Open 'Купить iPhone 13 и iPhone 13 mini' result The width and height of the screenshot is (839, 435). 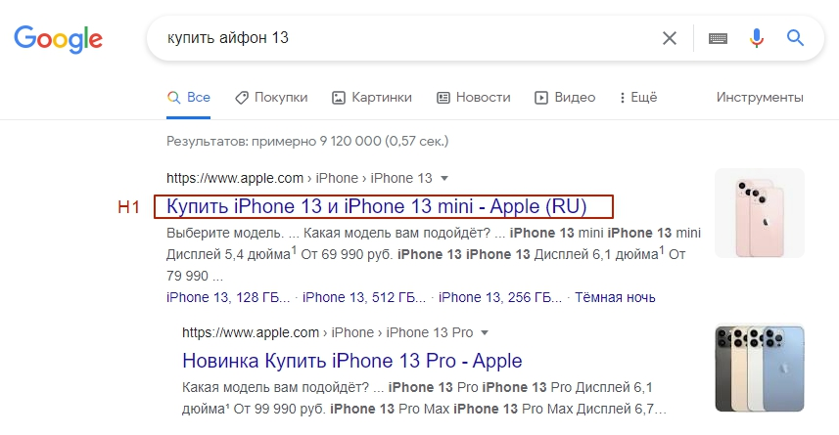(x=377, y=206)
